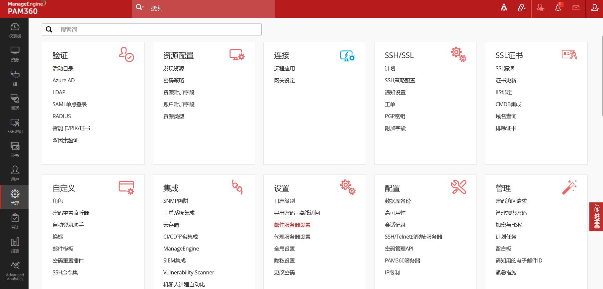This screenshot has width=603, height=289.
Task: Click the mail envelope icon in header
Action: click(x=576, y=8)
